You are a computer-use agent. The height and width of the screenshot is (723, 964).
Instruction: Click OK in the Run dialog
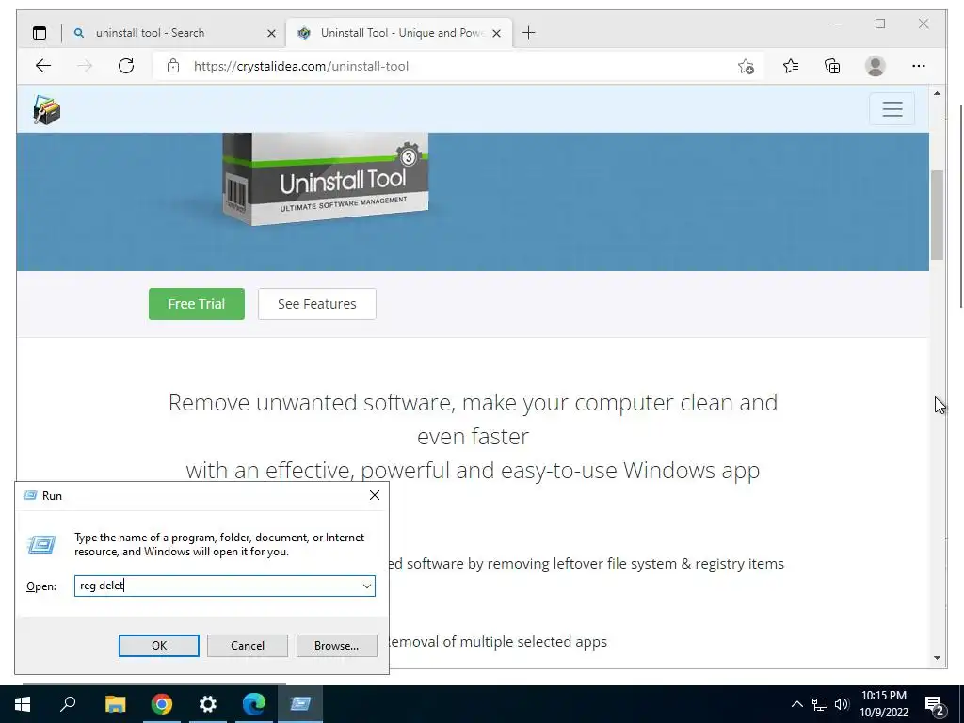point(158,646)
